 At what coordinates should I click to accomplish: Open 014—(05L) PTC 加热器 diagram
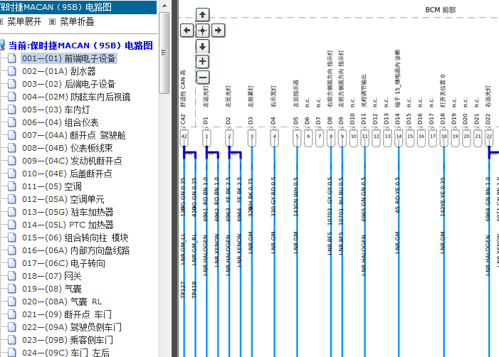tap(68, 225)
